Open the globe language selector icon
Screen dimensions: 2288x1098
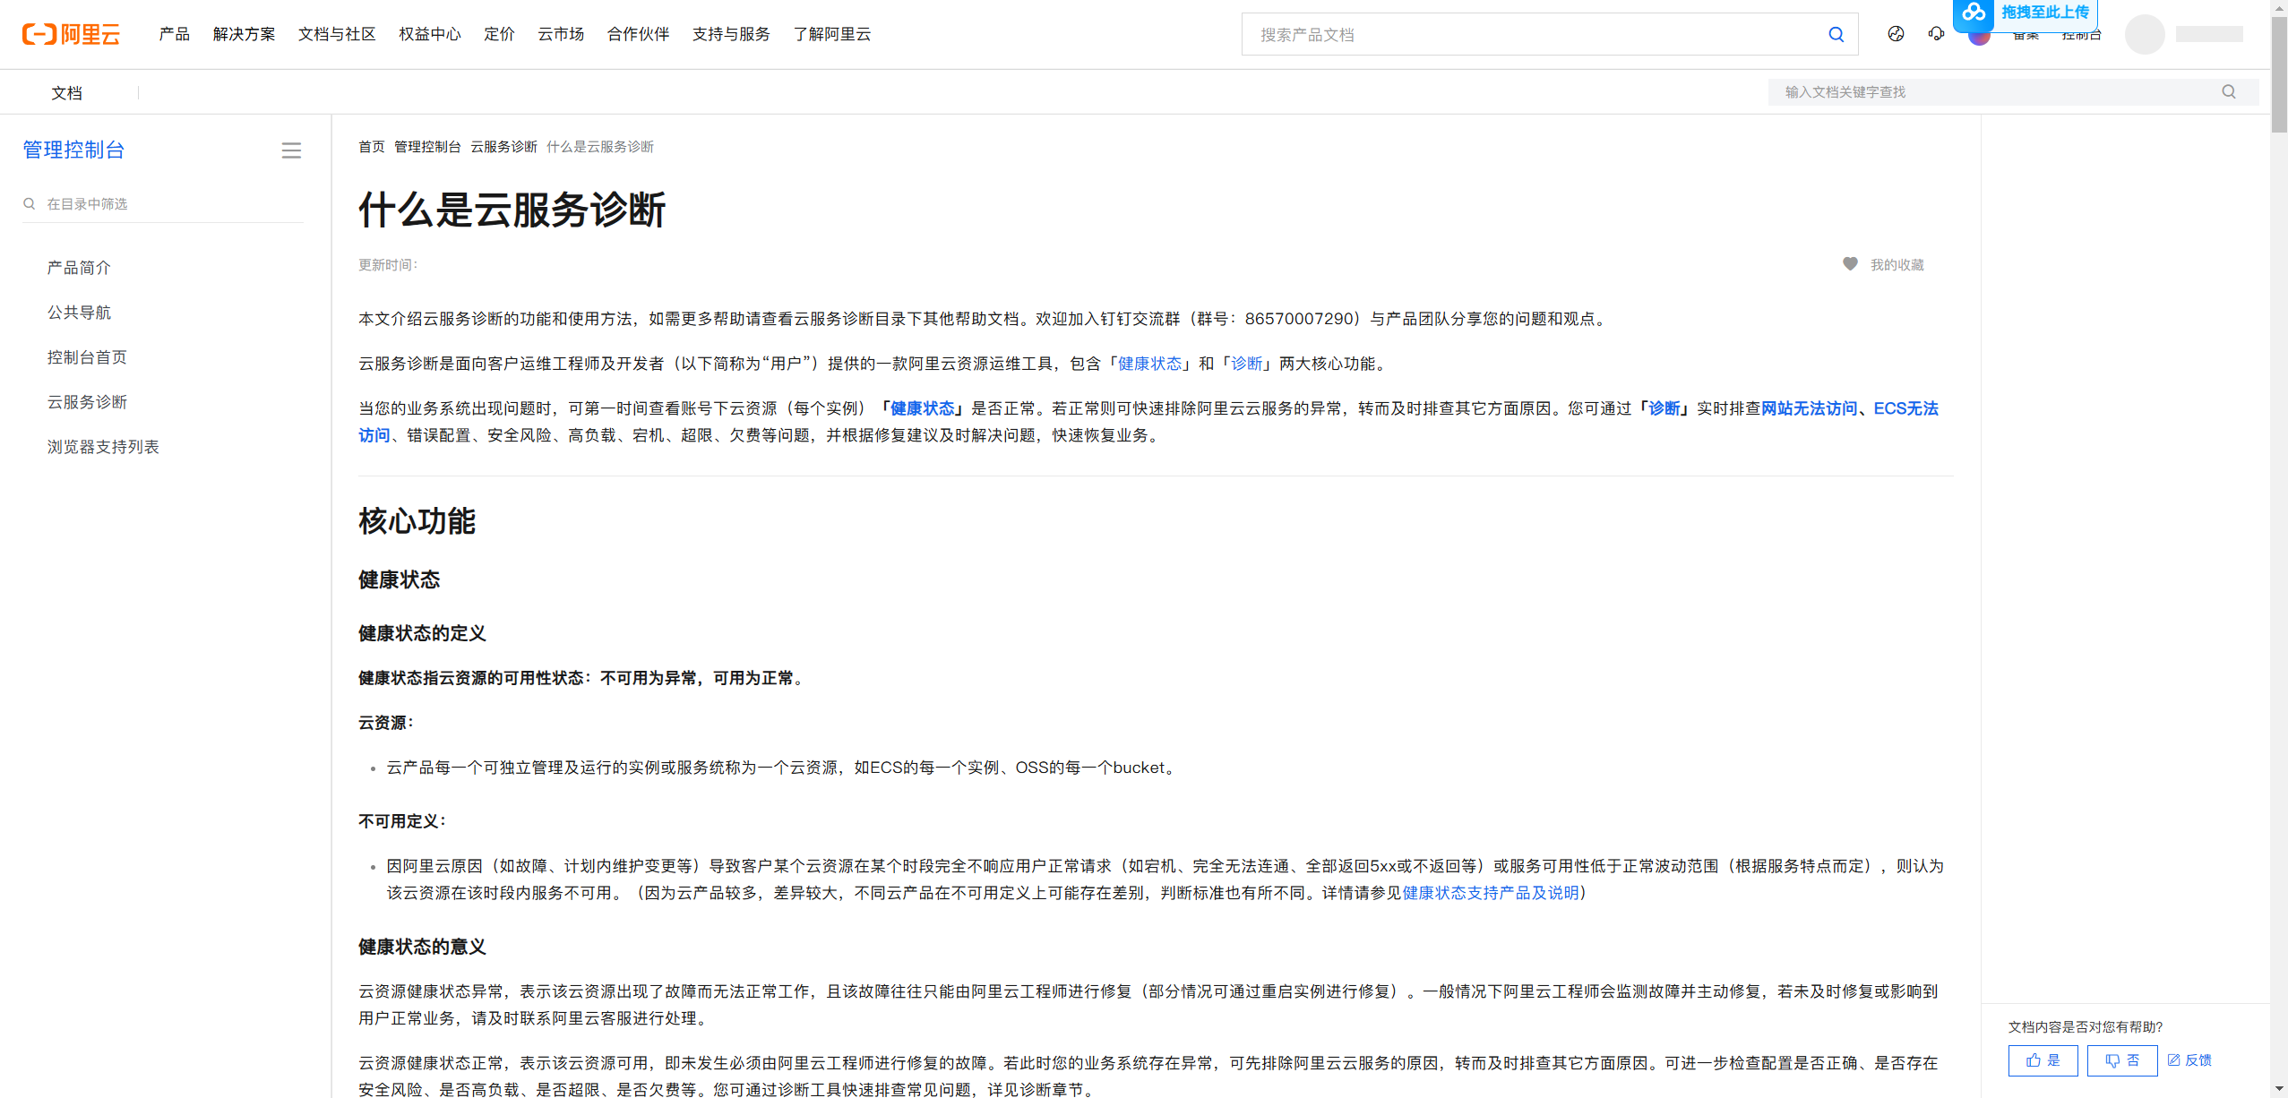pos(1896,34)
